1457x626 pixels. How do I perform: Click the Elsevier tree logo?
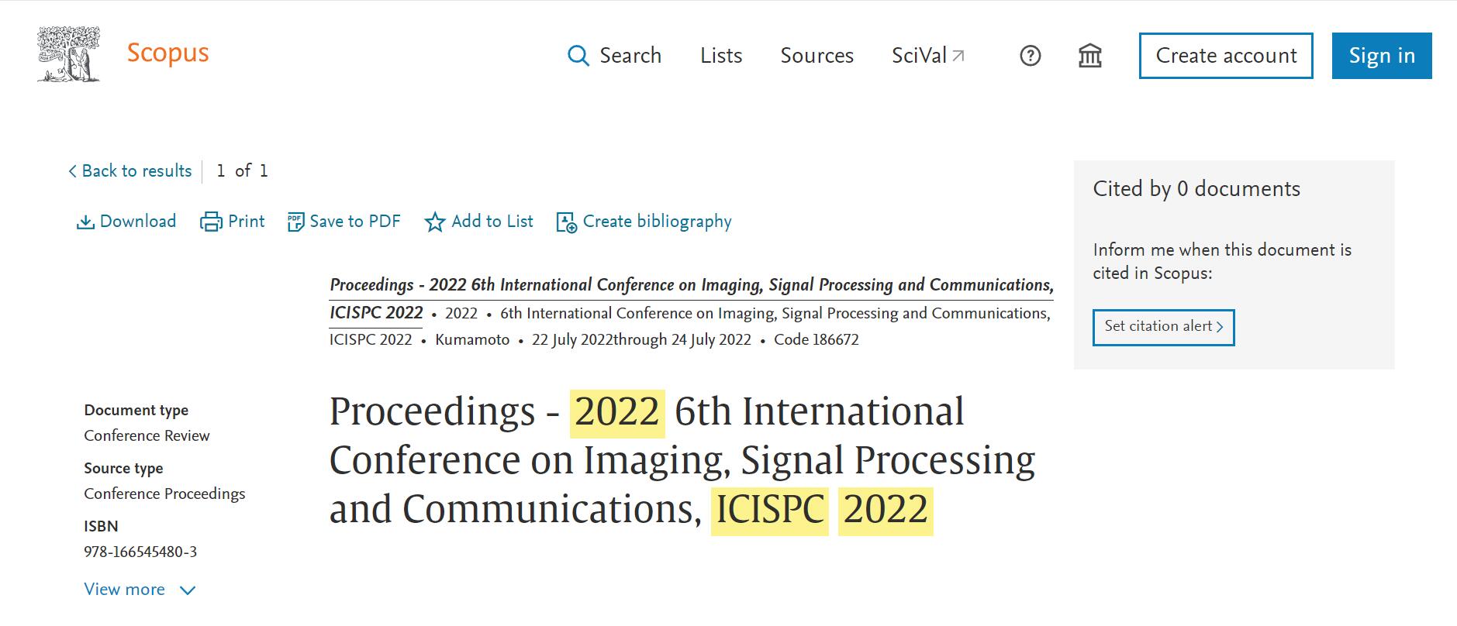click(x=69, y=54)
